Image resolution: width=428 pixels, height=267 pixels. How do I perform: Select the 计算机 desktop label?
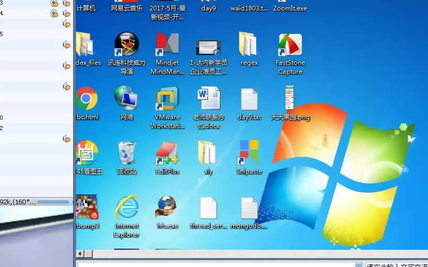click(86, 8)
